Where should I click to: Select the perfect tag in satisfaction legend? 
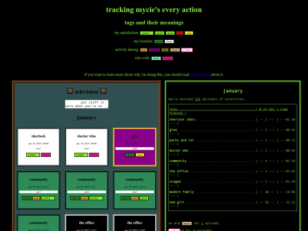[147, 33]
